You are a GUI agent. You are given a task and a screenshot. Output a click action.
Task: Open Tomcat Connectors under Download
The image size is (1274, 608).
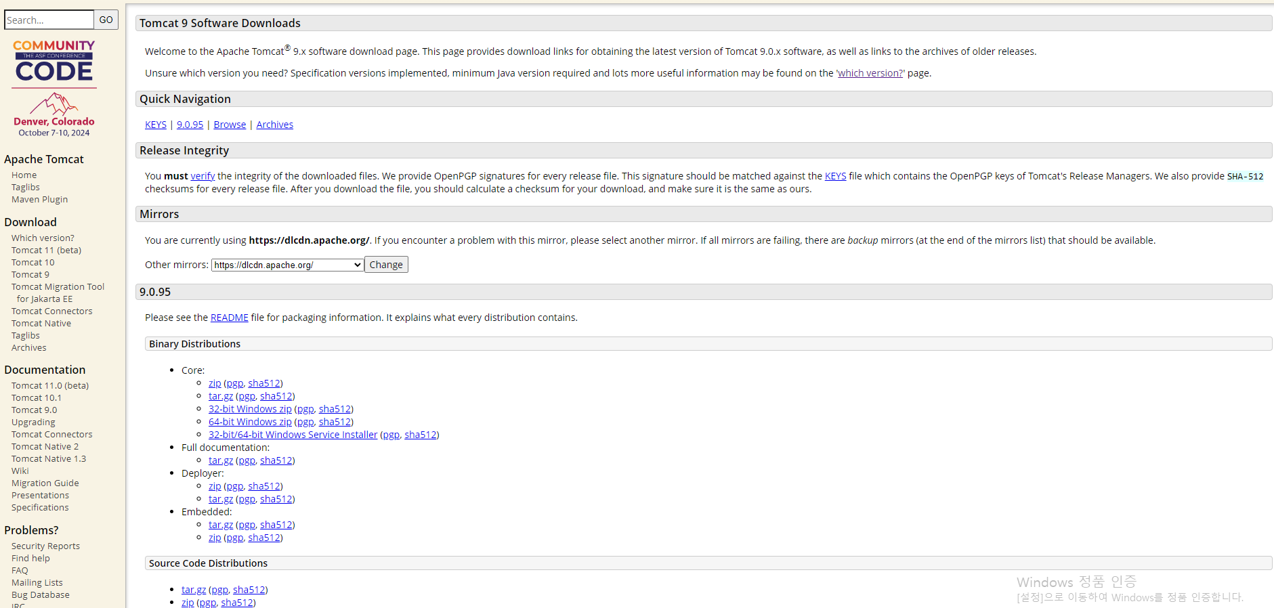[52, 311]
